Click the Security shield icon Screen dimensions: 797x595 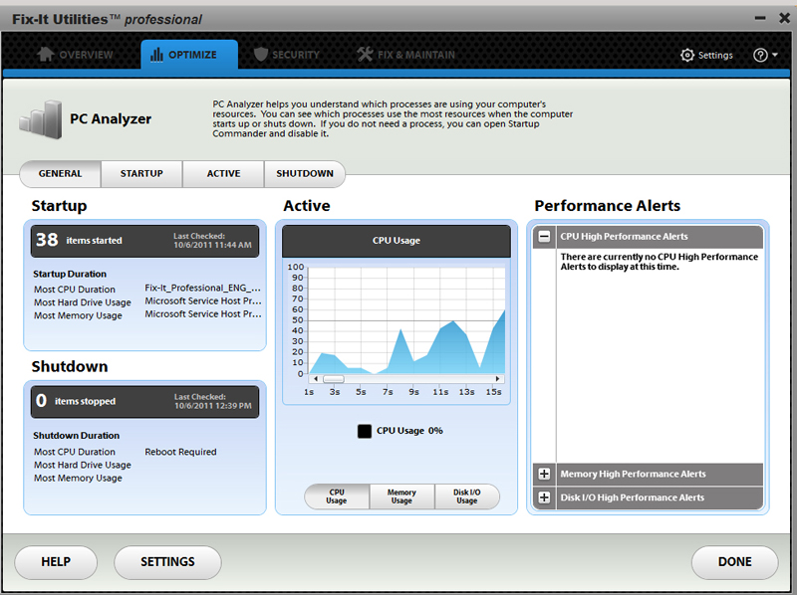(x=261, y=55)
